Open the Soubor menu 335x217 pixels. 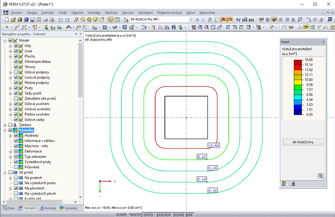click(x=17, y=13)
